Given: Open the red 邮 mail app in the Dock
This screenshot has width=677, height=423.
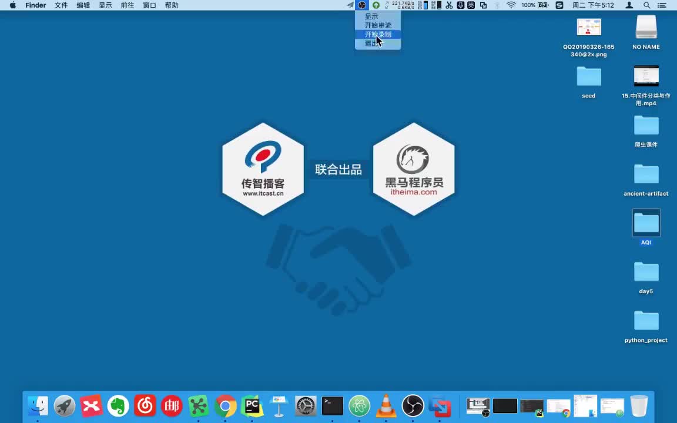Looking at the screenshot, I should point(172,406).
